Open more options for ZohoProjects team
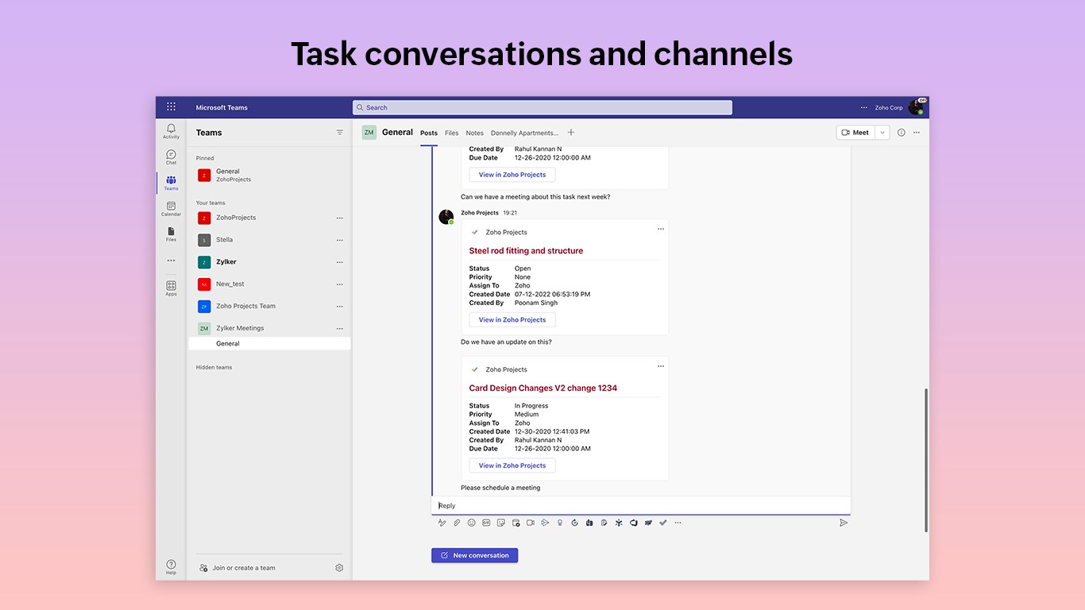 [340, 218]
